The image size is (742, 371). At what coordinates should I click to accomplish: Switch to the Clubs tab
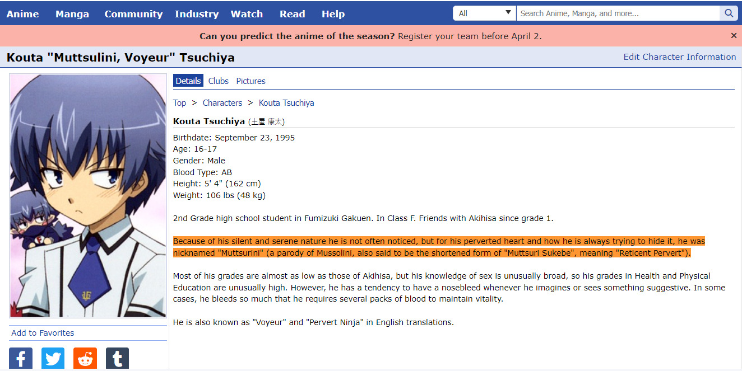click(218, 81)
